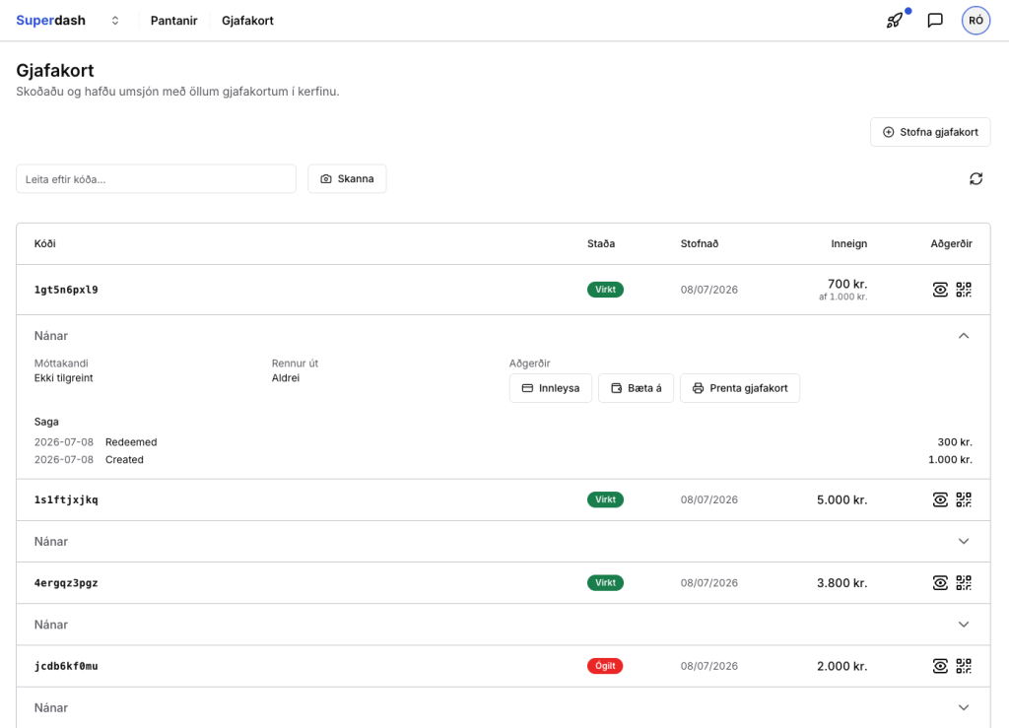1009x728 pixels.
Task: Select gift card code 1gt5n6pxl9
Action: 66,290
